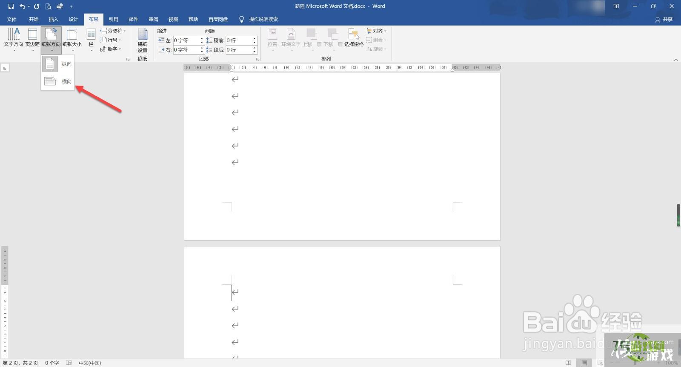Click the word count status (0 个字)
This screenshot has height=367, width=681.
(x=52, y=363)
